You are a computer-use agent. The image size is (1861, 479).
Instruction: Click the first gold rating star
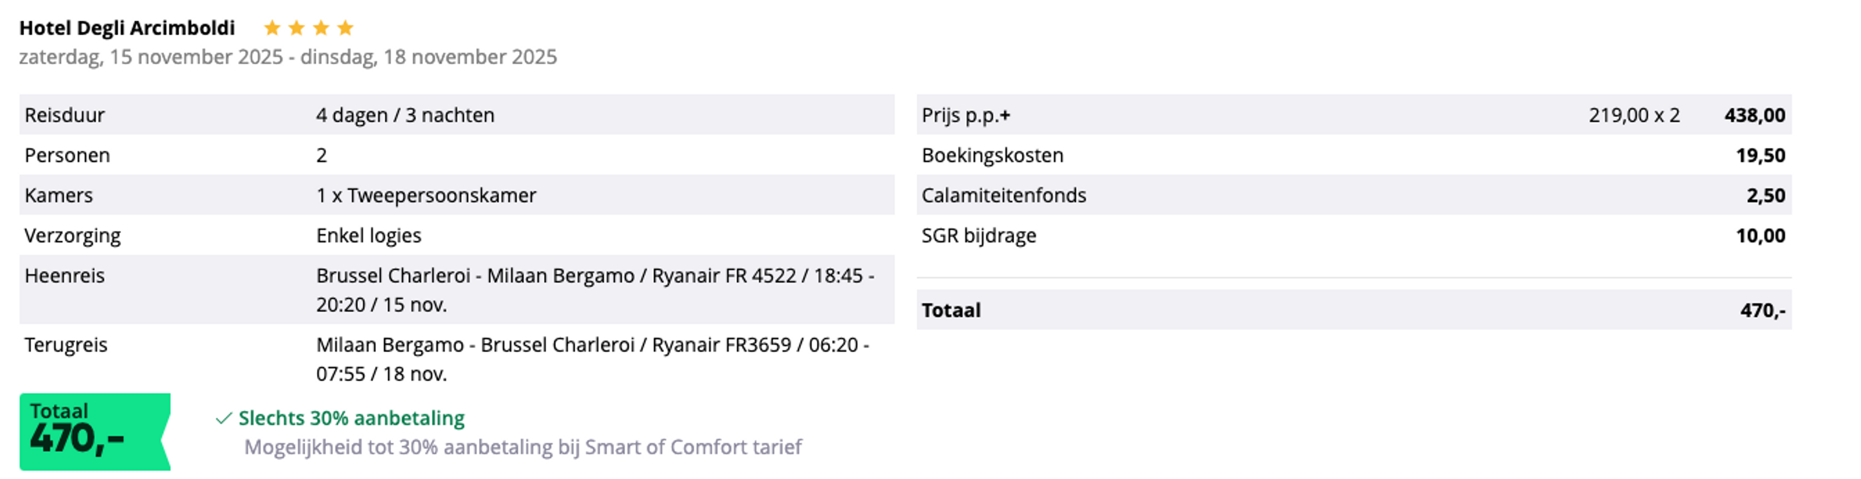tap(271, 28)
